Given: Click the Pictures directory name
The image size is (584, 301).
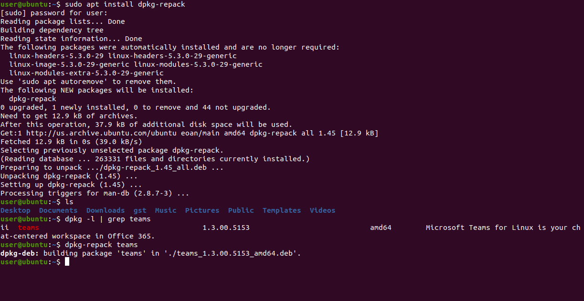Looking at the screenshot, I should tap(202, 210).
